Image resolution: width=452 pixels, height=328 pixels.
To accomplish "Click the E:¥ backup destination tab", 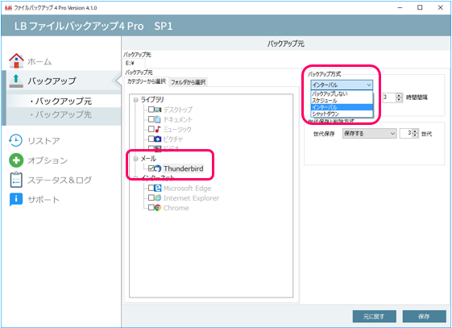I will pyautogui.click(x=134, y=63).
